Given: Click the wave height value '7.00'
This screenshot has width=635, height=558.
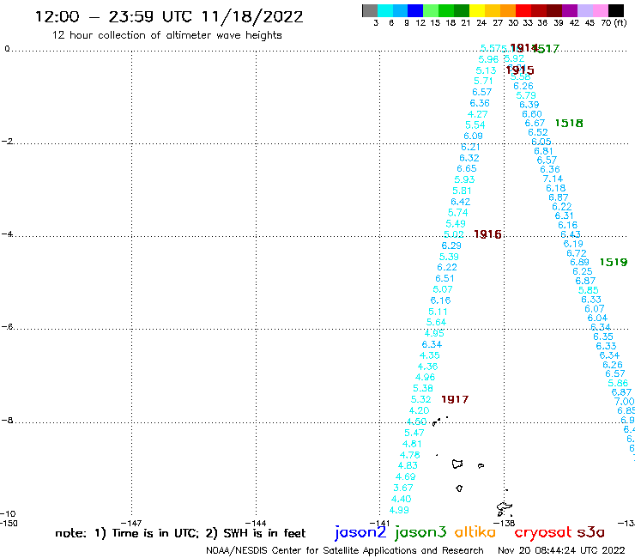Looking at the screenshot, I should click(624, 402).
